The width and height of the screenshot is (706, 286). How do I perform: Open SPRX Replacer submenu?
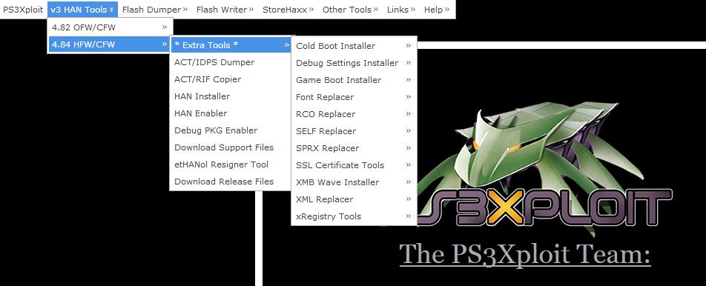coord(354,148)
